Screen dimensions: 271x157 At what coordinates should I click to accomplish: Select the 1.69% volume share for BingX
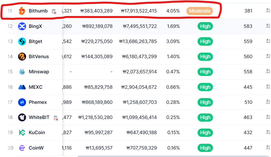pos(173,26)
